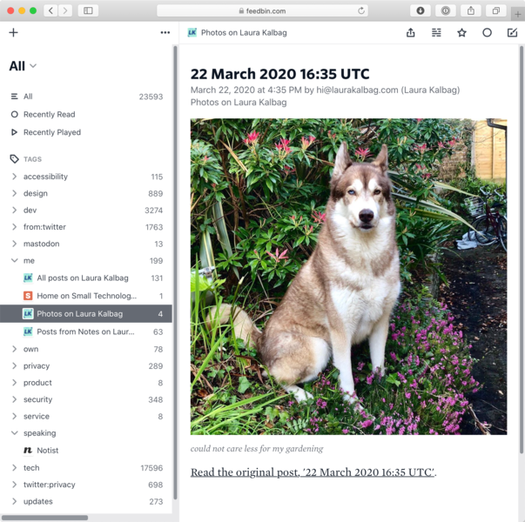This screenshot has height=522, width=525.
Task: Click the husky dog photo
Action: (x=348, y=277)
